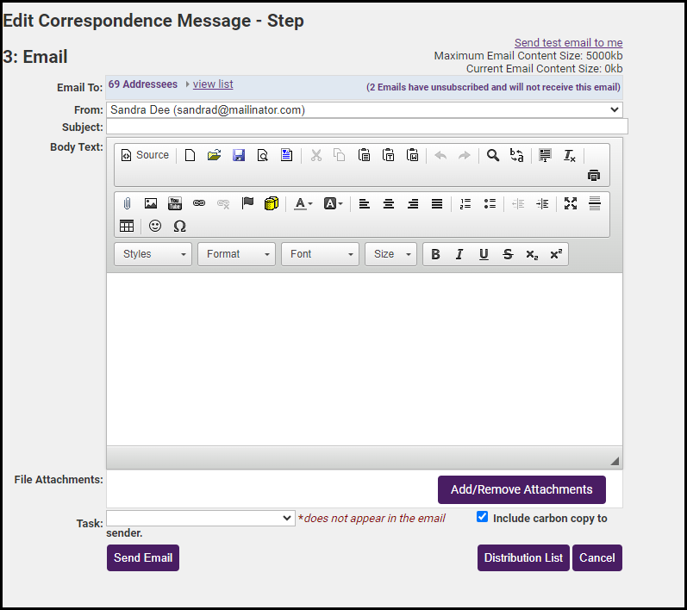The image size is (687, 610).
Task: Open the text color picker
Action: click(303, 203)
